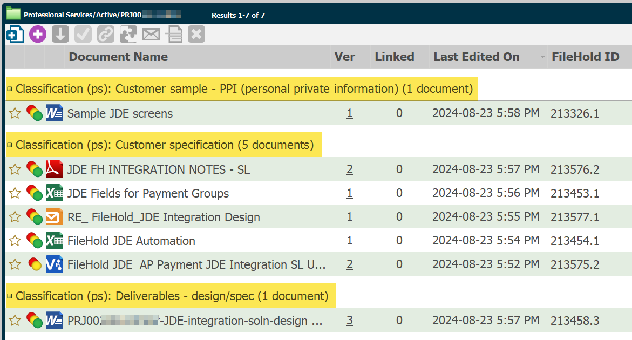The height and width of the screenshot is (340, 632).
Task: Click the chain link toolbar icon
Action: click(105, 34)
